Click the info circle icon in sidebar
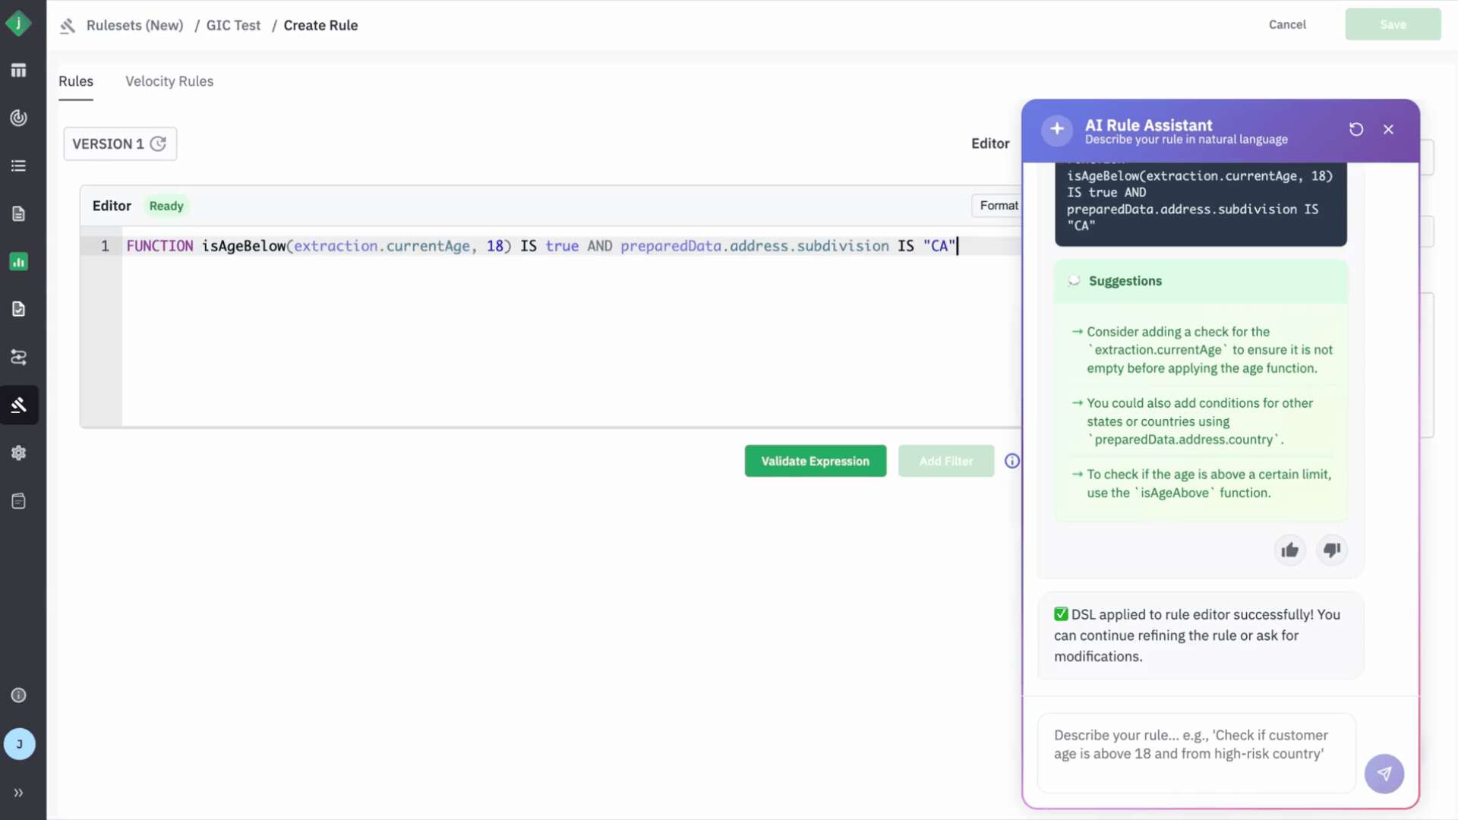The width and height of the screenshot is (1458, 820). point(19,695)
